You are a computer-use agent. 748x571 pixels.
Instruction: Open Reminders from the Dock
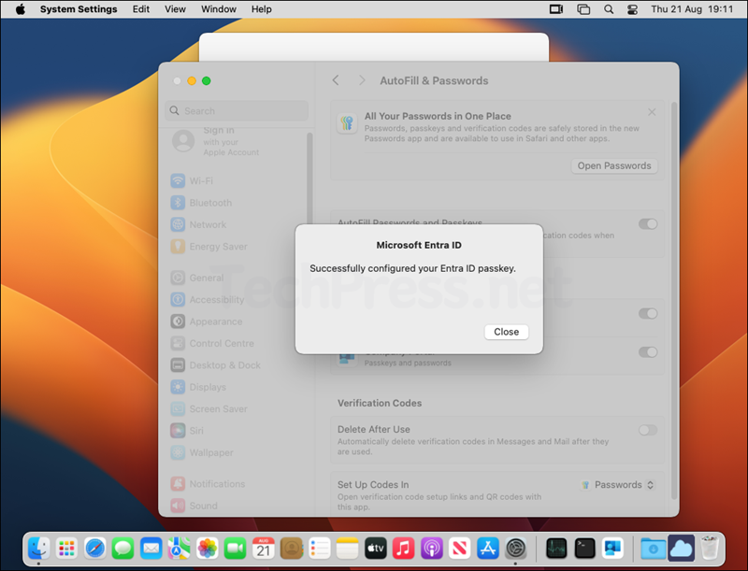(320, 549)
